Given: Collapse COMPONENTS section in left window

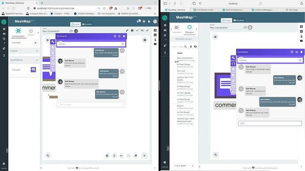Looking at the screenshot, I should click(x=24, y=60).
